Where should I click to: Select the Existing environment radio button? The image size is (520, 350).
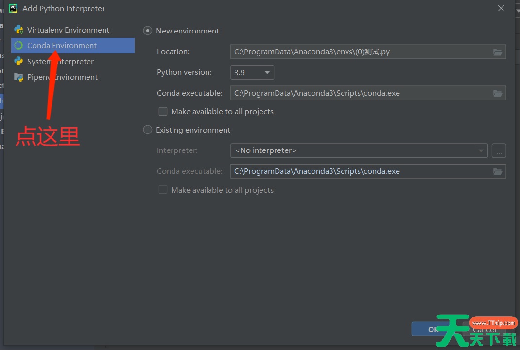[x=148, y=130]
